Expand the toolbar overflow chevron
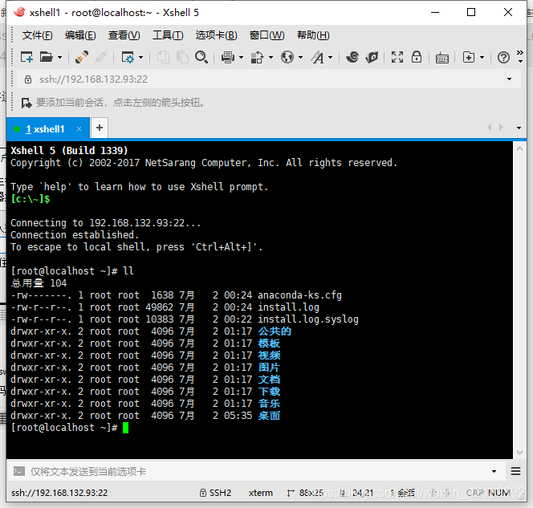This screenshot has height=508, width=533. [x=520, y=56]
